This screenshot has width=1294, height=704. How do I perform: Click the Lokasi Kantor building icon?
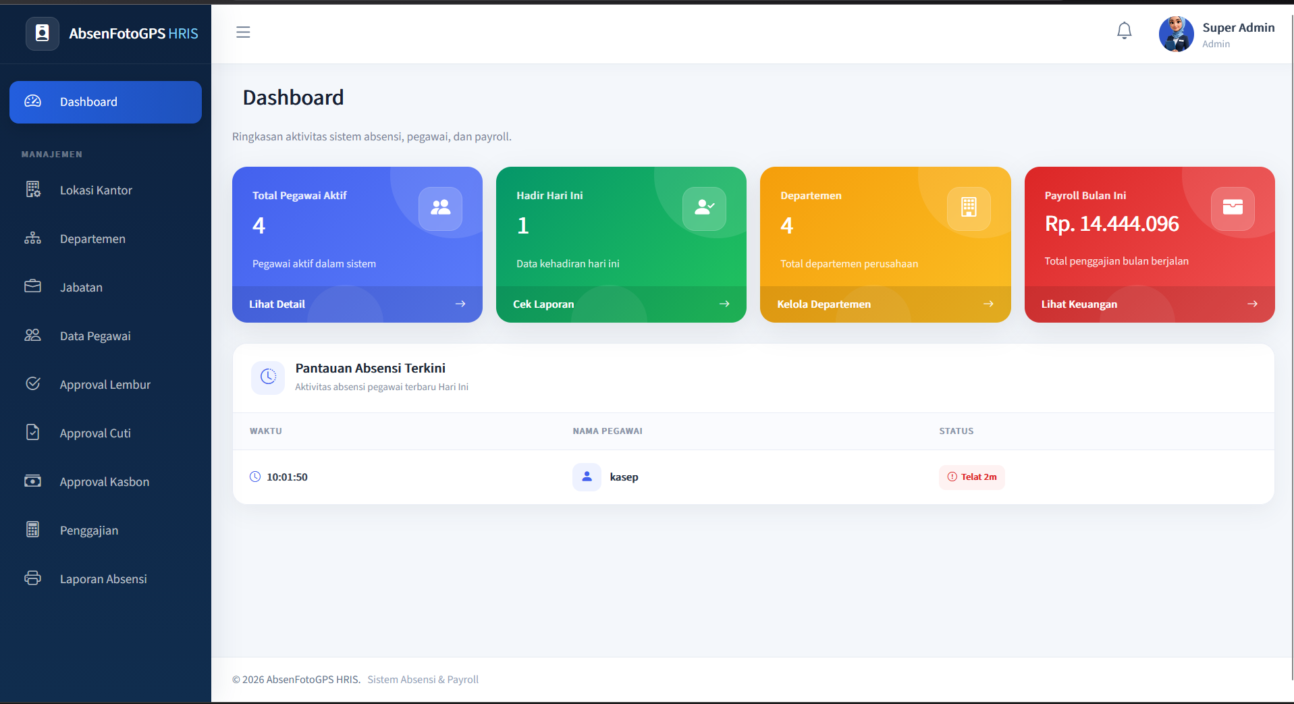click(33, 190)
